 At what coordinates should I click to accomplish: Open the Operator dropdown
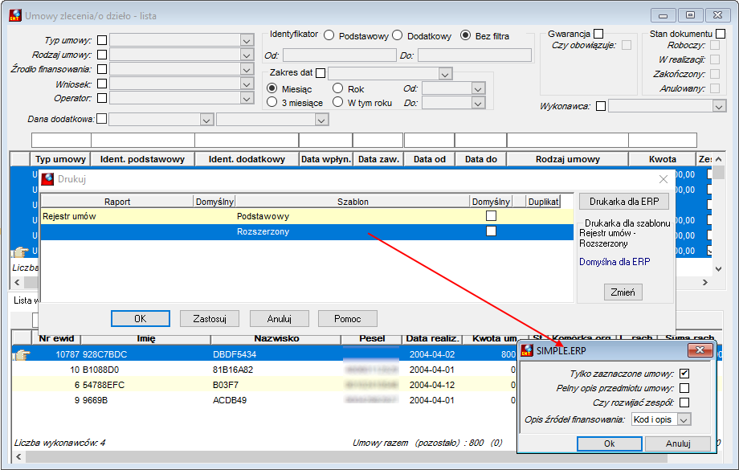[247, 98]
